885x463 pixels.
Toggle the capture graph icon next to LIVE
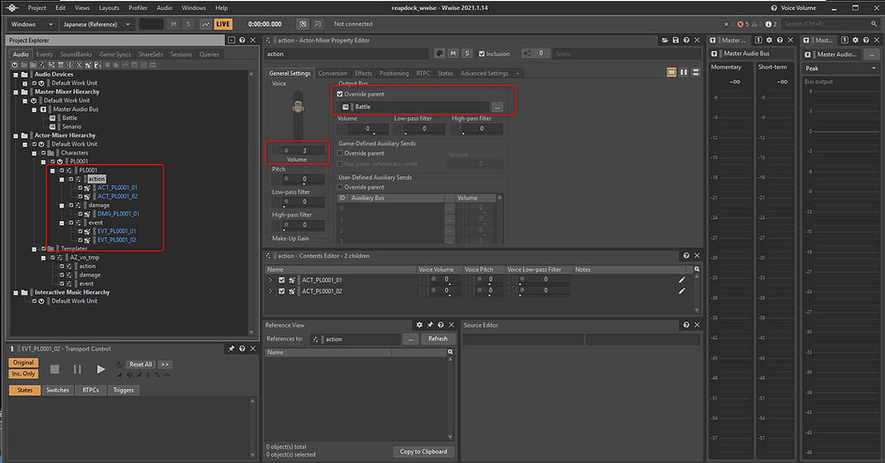point(206,24)
